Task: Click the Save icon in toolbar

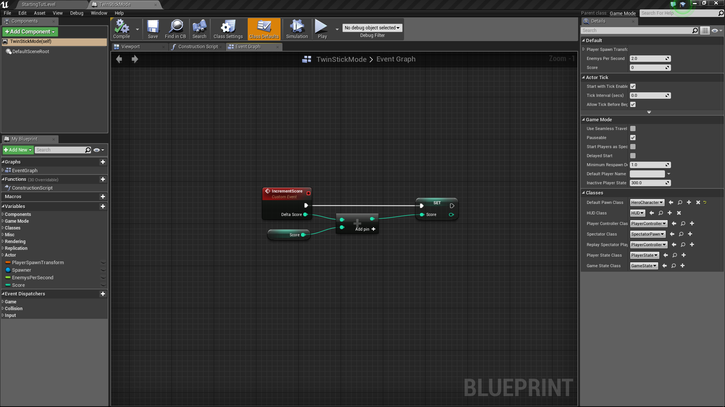Action: click(x=153, y=29)
